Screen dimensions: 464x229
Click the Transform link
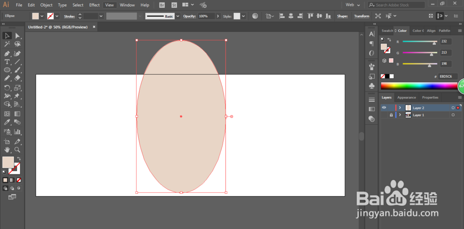click(361, 16)
